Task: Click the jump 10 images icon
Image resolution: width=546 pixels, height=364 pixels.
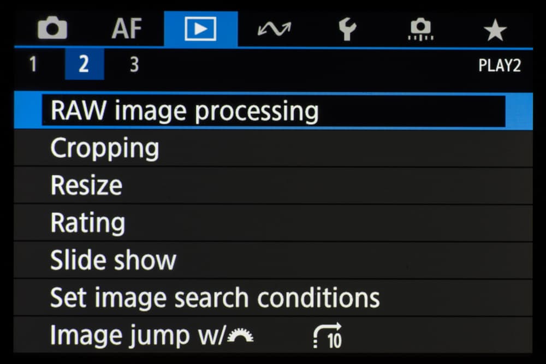Action: (328, 335)
